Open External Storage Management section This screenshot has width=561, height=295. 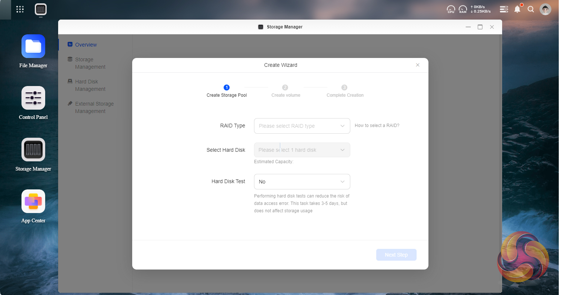(94, 107)
